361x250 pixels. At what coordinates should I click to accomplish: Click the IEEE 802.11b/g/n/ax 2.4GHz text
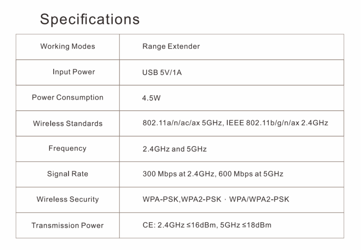[277, 123]
